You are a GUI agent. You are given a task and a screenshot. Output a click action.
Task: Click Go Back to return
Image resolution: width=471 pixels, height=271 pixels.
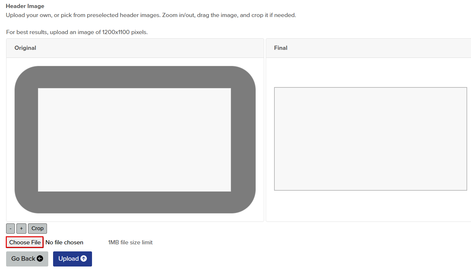[27, 259]
